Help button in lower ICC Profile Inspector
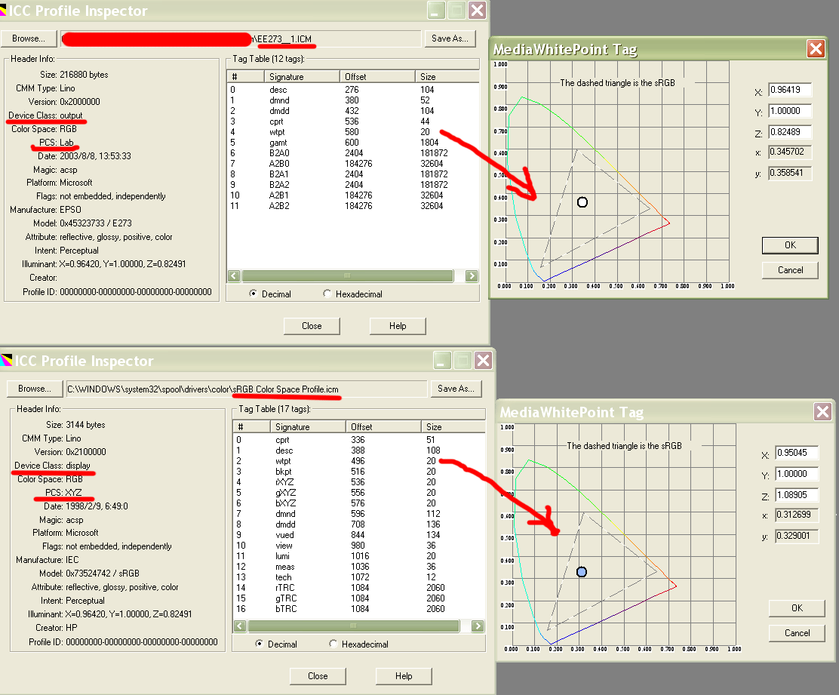This screenshot has height=695, width=839. pos(404,675)
